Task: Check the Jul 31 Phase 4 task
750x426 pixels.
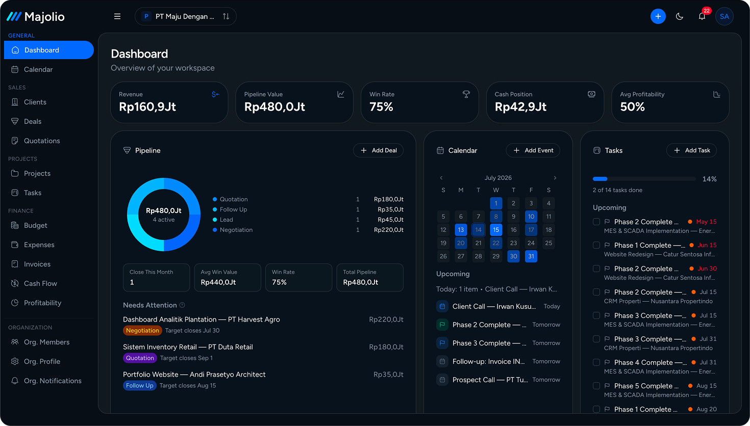Action: point(596,362)
